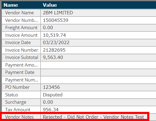Select the Invoice Number value 21282695
This screenshot has width=156, height=121.
[x=54, y=50]
